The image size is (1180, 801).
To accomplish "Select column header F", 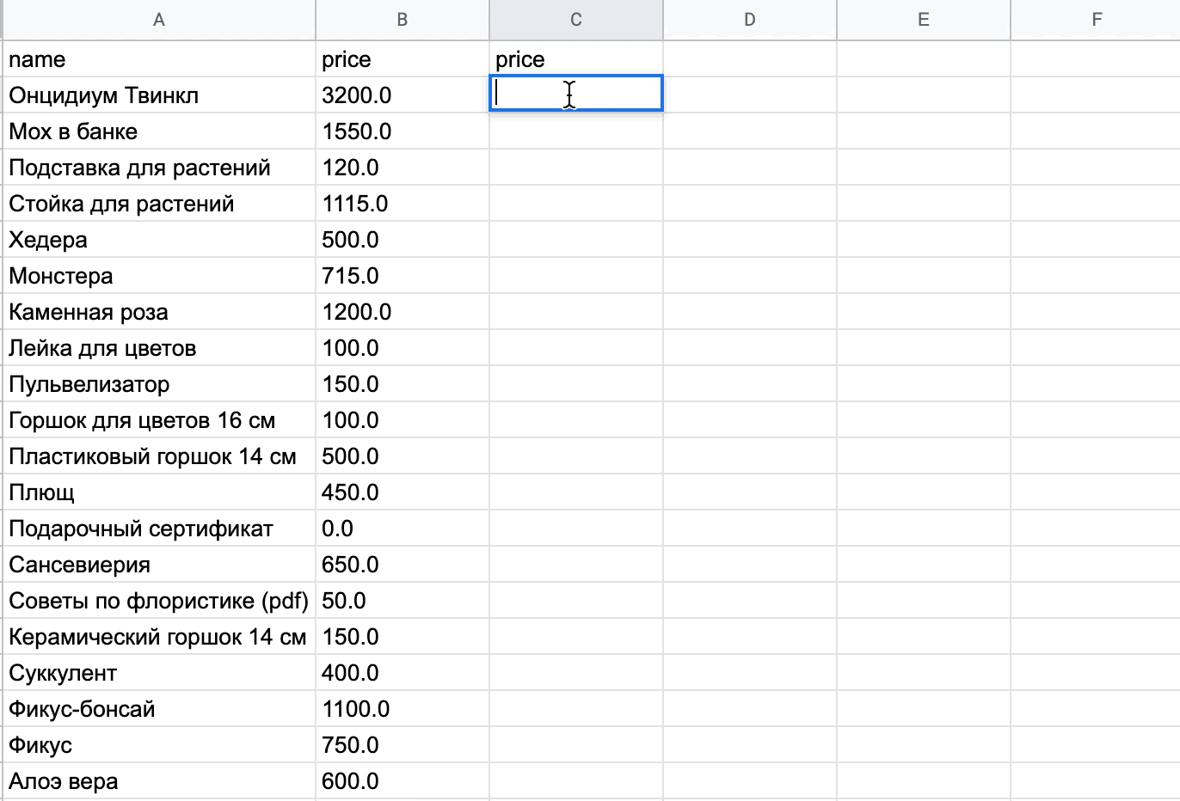I will click(1097, 19).
